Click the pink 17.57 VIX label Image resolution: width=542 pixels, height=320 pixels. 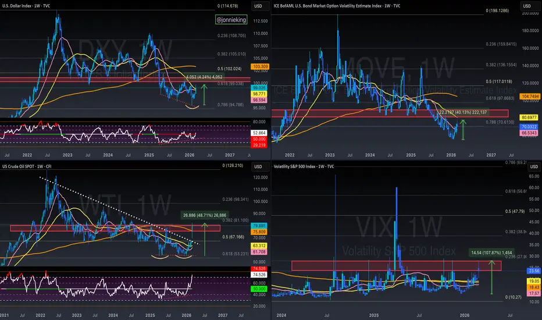click(534, 293)
